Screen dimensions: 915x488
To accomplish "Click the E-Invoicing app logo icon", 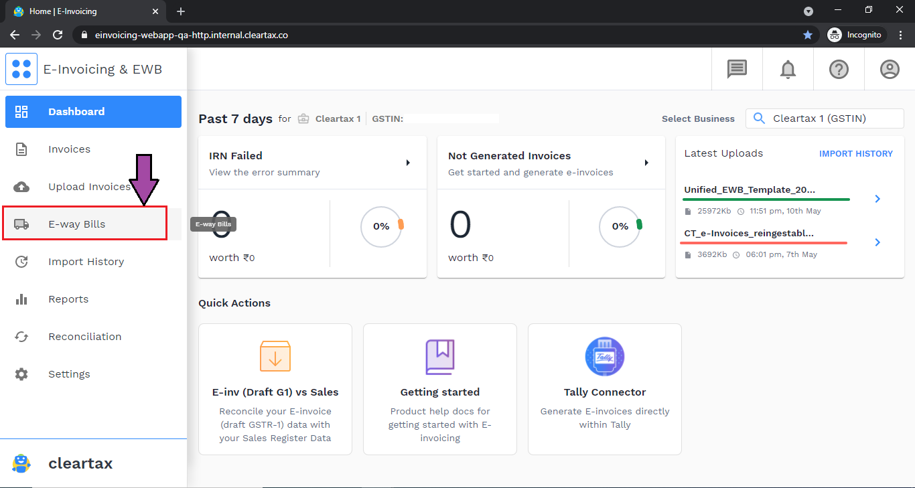I will (x=21, y=69).
